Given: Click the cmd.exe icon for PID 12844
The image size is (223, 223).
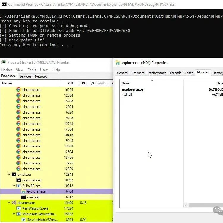Looking at the screenshot, I should coord(14,175).
